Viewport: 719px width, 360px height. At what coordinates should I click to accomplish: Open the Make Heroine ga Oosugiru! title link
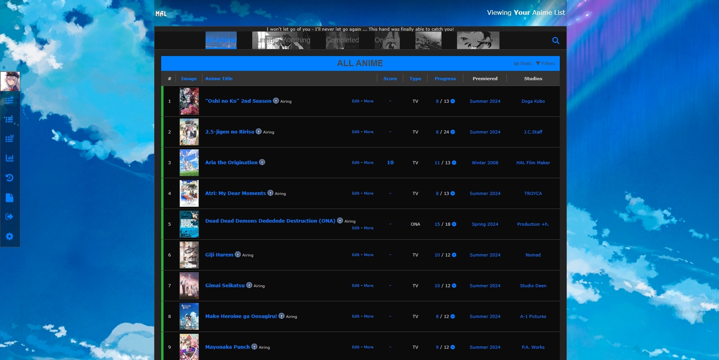point(241,316)
